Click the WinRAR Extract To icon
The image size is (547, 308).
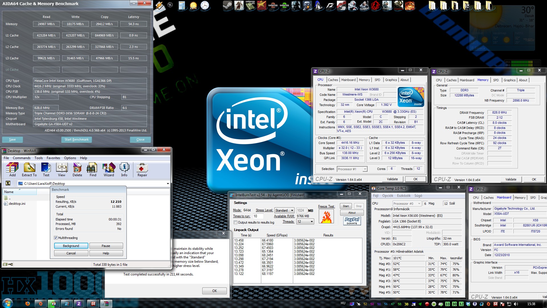coord(29,169)
